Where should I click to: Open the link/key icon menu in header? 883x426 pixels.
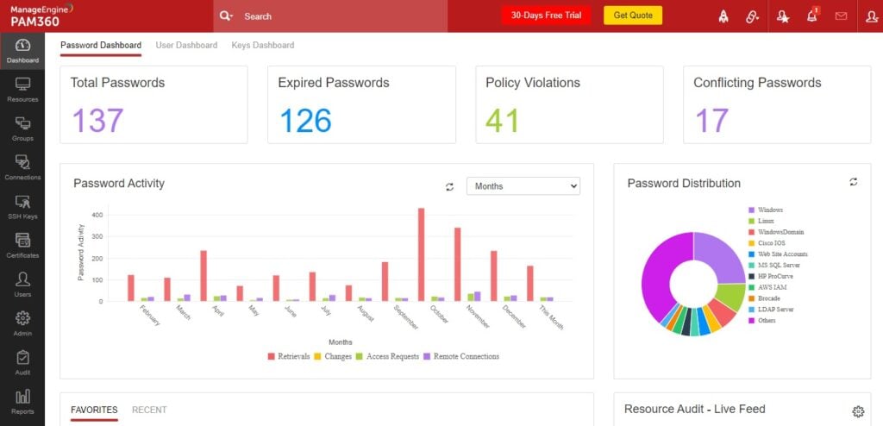click(752, 16)
